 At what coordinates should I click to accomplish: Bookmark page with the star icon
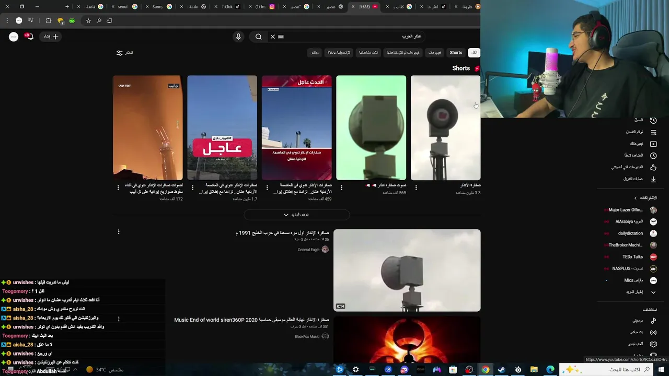(x=88, y=20)
